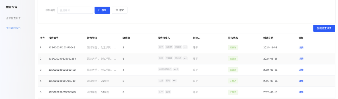Viewport: 338px width, 99px height.
Task: Click the search magnifier icon in 搜索 button
Action: coord(99,10)
